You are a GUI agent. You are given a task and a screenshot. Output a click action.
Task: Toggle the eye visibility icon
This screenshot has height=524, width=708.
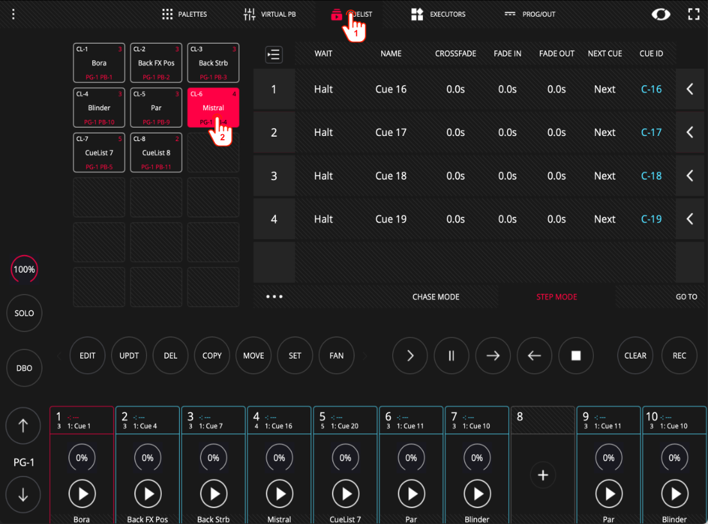point(661,15)
